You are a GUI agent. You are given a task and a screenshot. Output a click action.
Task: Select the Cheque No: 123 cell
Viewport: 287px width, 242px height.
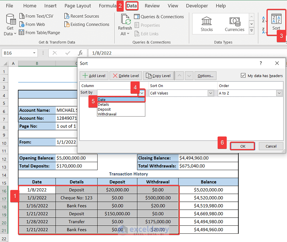click(76, 198)
